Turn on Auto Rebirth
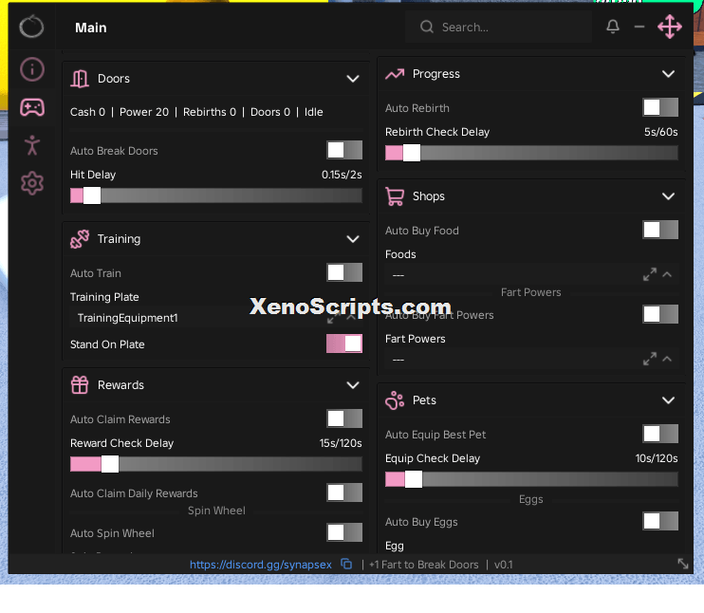 coord(660,107)
